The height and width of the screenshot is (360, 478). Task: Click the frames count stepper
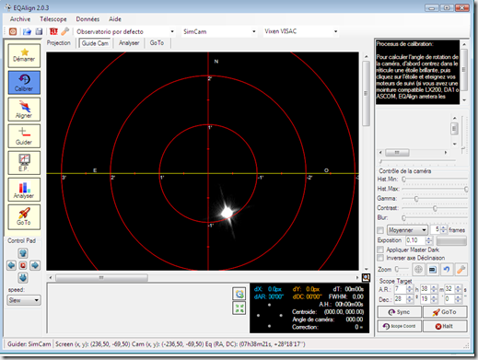coord(444,229)
